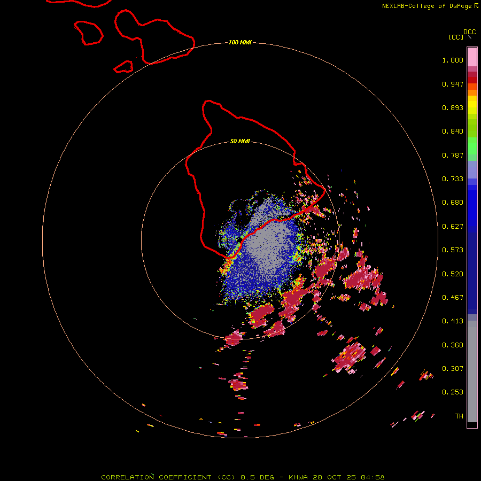Viewport: 481px width, 481px height.
Task: Click the small island outline left of Maui
Action: (x=88, y=33)
